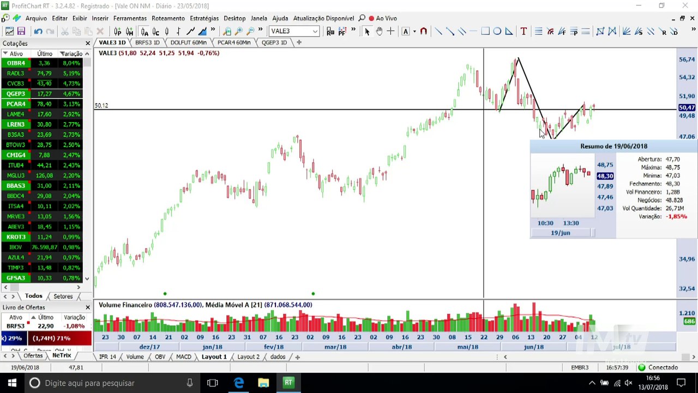Image resolution: width=698 pixels, height=393 pixels.
Task: Select the triangle drawing tool
Action: point(509,31)
